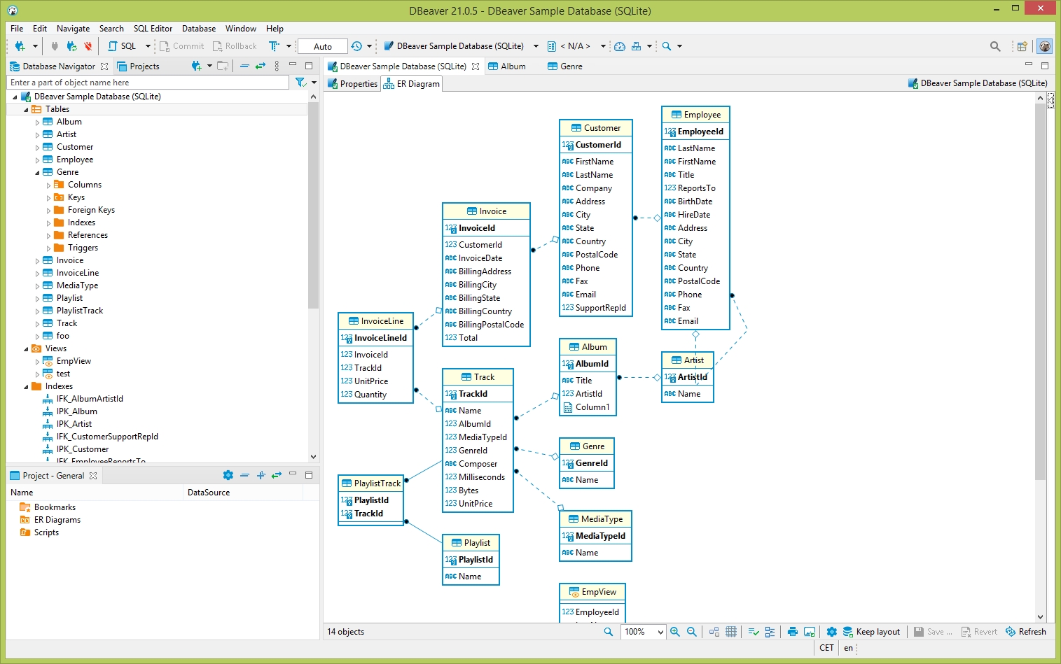Open the 100% zoom level dropdown
The width and height of the screenshot is (1061, 664).
tap(660, 632)
